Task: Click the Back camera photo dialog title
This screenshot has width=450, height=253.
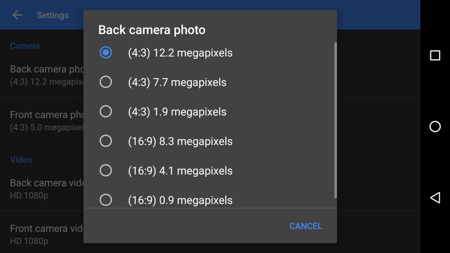Action: coord(152,30)
